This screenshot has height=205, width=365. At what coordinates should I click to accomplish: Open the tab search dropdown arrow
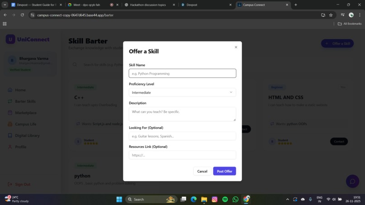[x=5, y=5]
